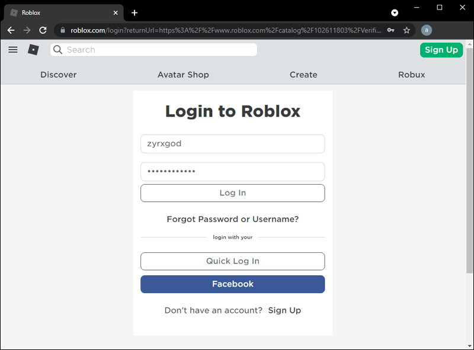Go to the Avatar Shop section

[x=183, y=75]
